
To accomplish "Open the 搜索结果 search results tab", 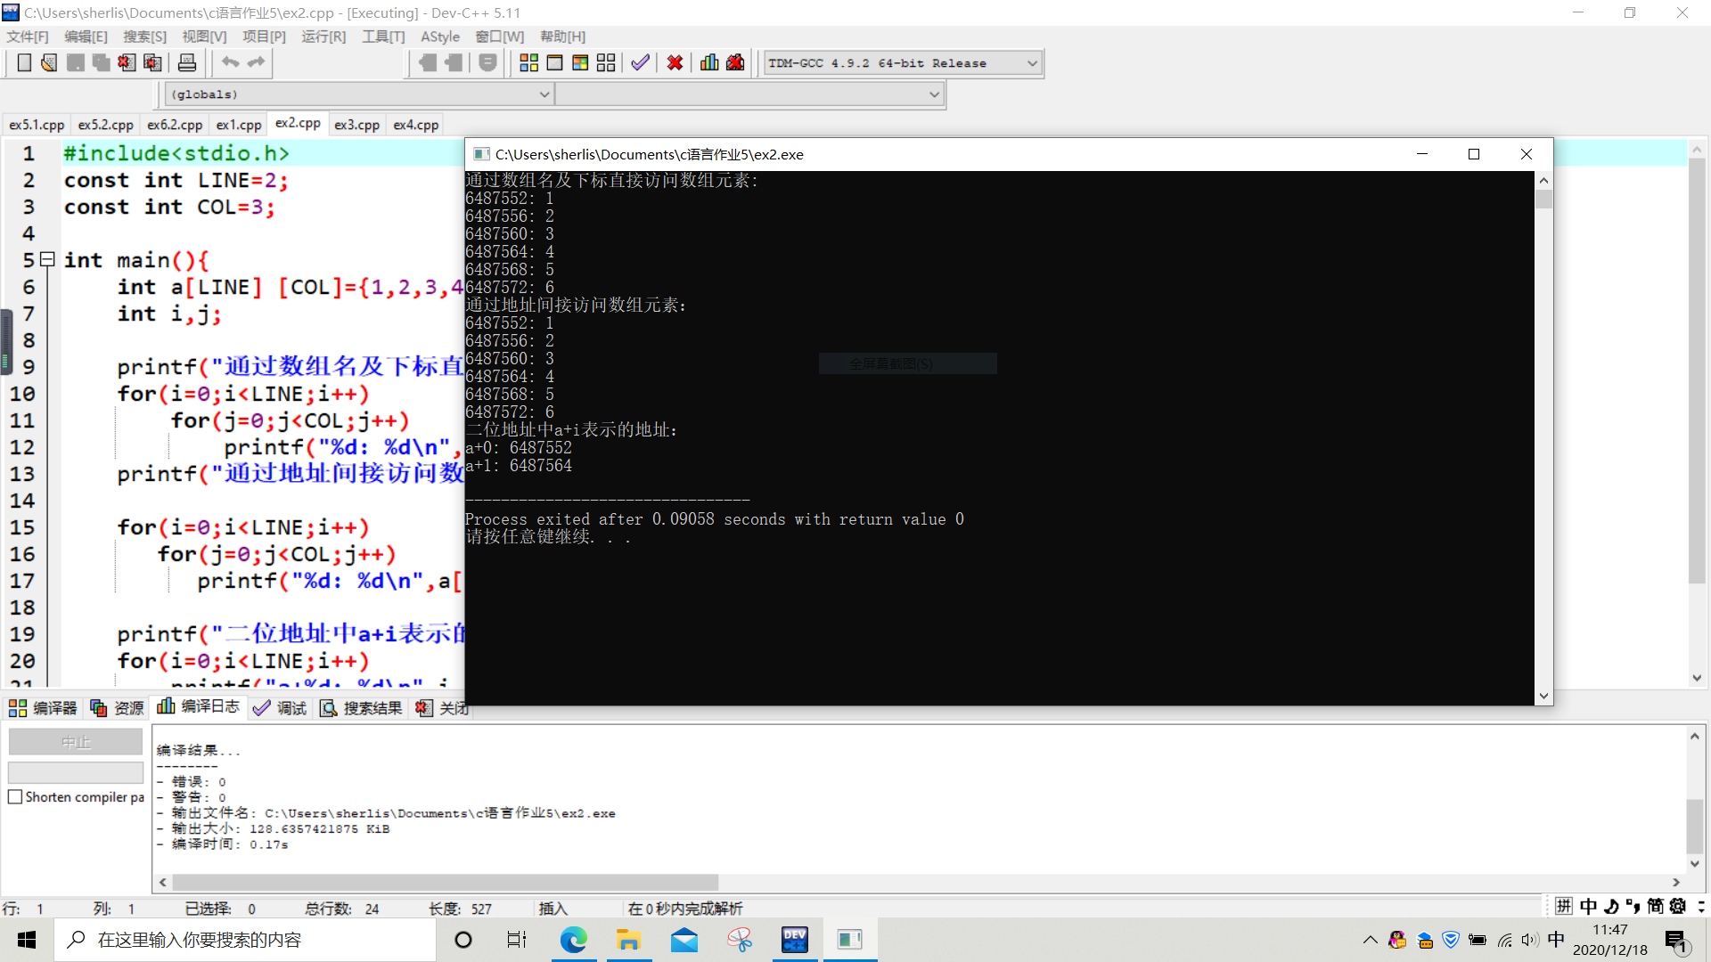I will 361,708.
